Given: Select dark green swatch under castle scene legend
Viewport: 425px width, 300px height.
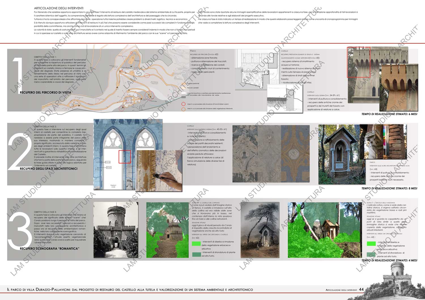Looking at the screenshot, I should (196, 254).
